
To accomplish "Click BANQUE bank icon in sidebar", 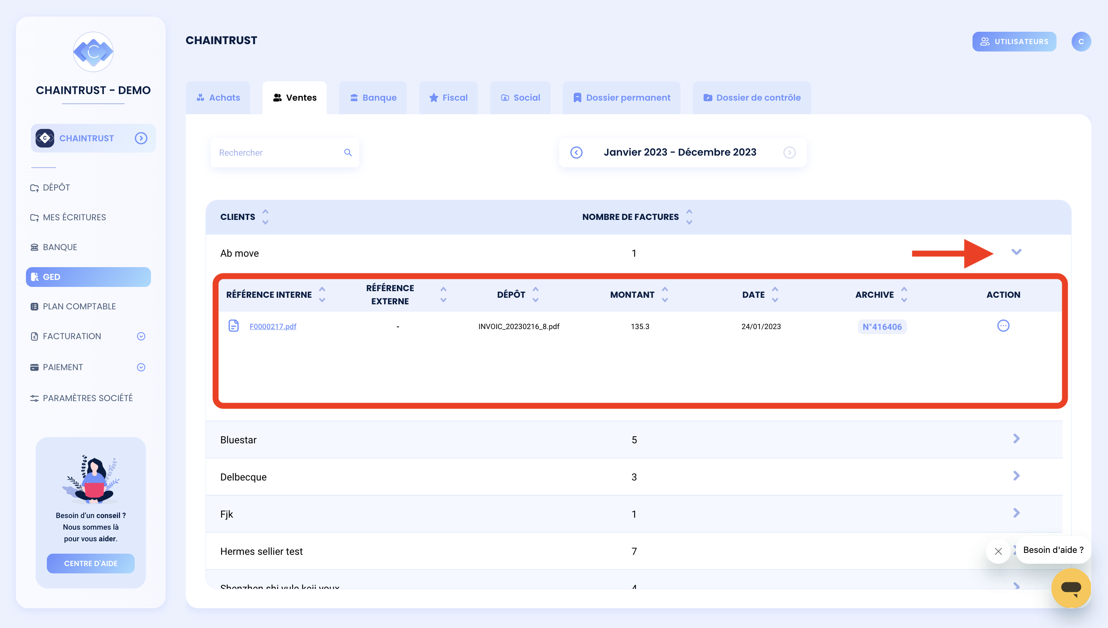I will point(34,247).
